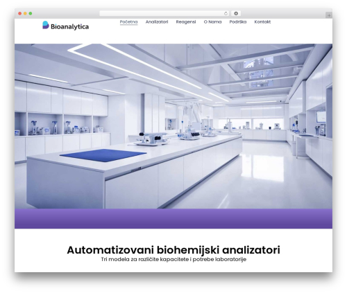Click the download icon in browser toolbar

pyautogui.click(x=236, y=14)
